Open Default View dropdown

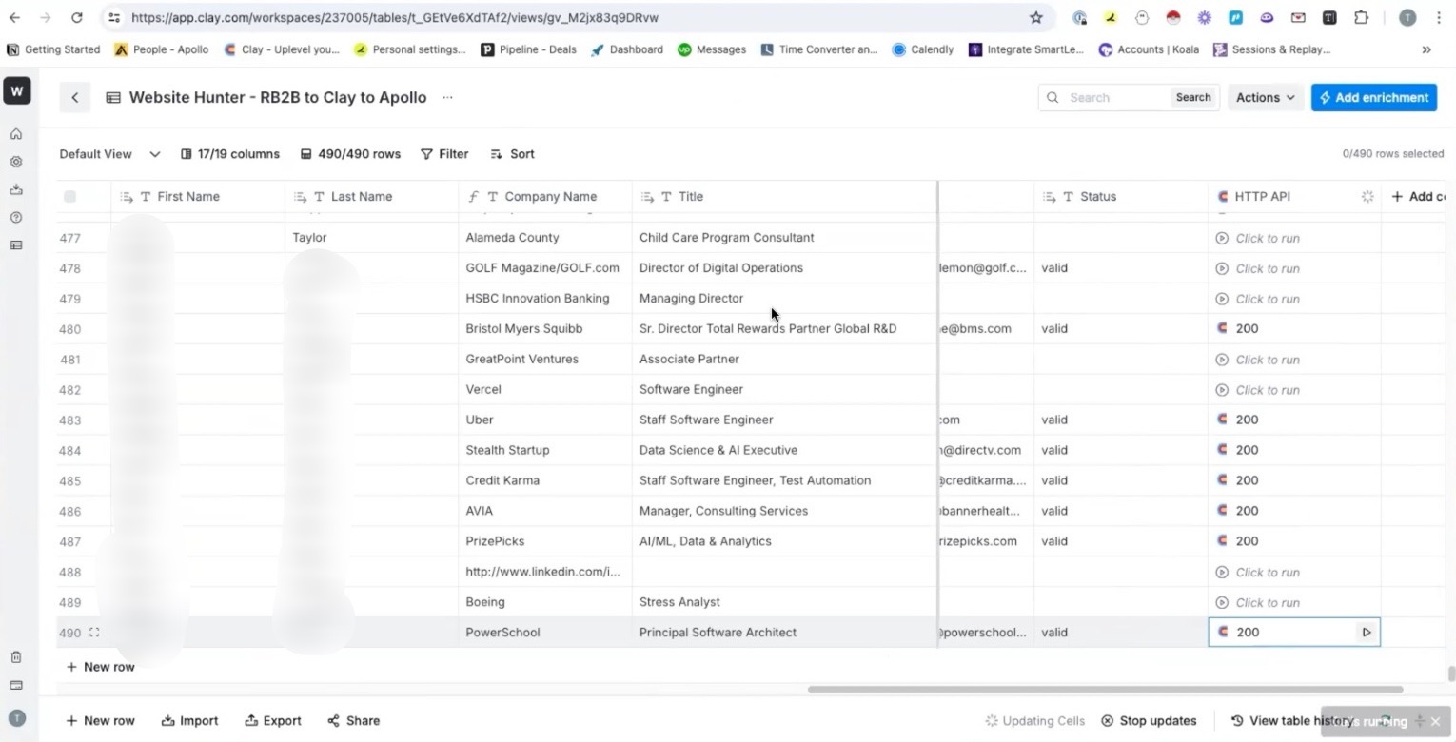point(109,154)
